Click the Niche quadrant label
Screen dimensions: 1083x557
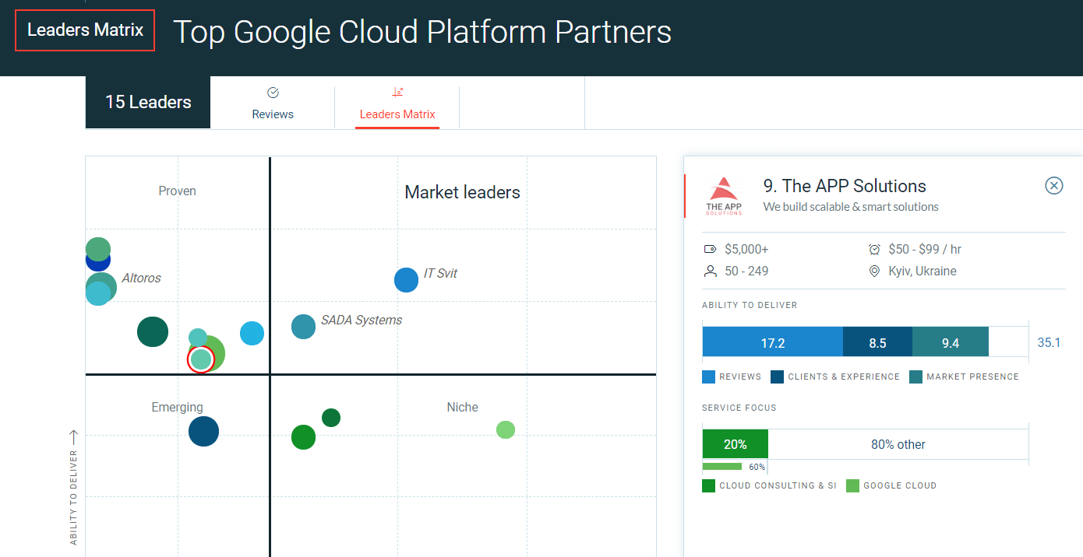[462, 408]
